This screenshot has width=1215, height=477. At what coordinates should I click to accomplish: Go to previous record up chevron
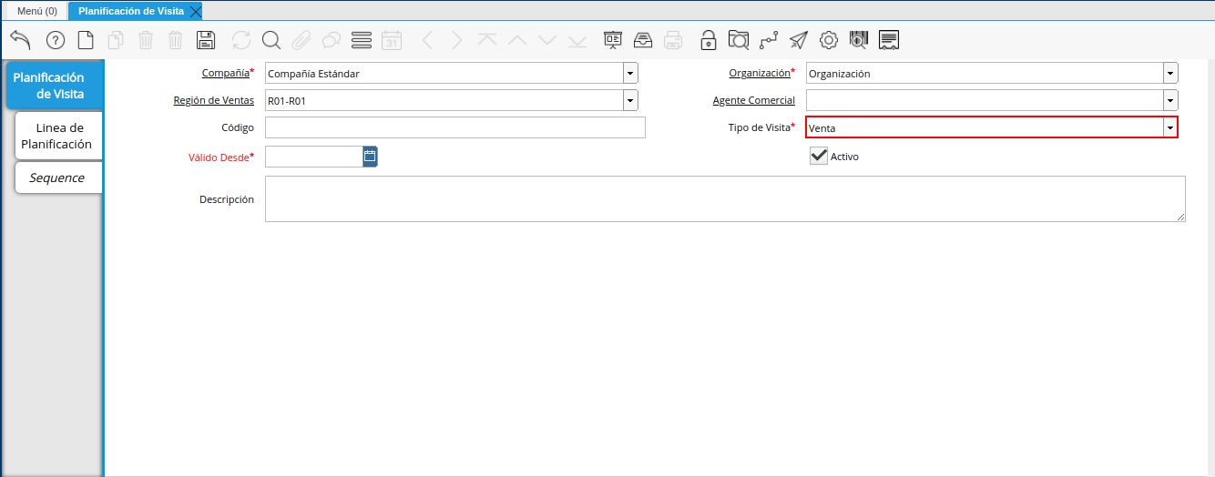click(x=517, y=40)
